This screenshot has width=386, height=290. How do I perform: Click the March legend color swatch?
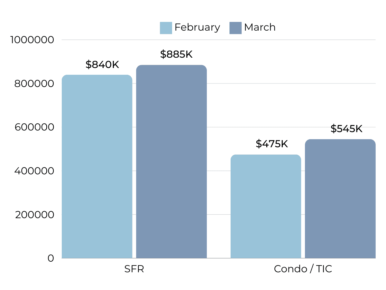point(235,28)
